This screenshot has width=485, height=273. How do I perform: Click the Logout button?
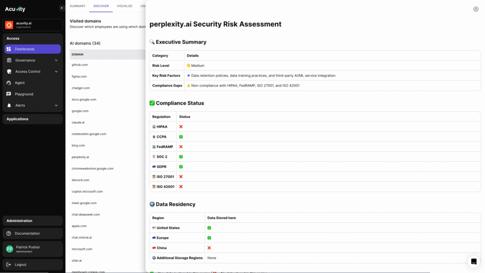(x=20, y=264)
